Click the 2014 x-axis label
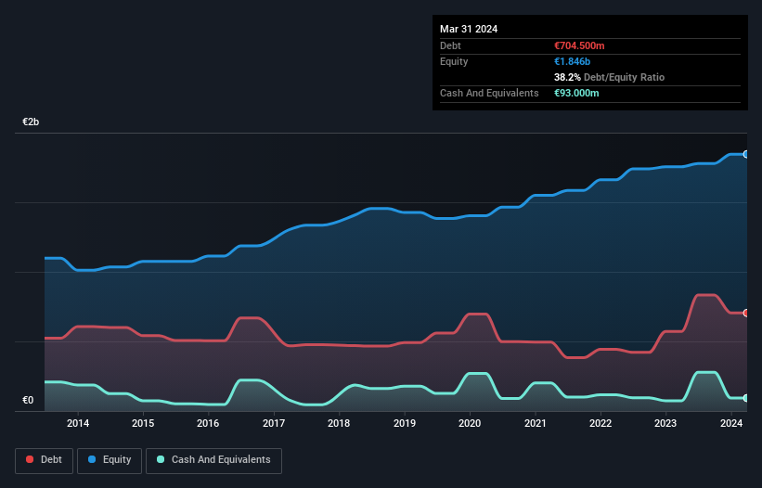The height and width of the screenshot is (488, 762). 78,423
